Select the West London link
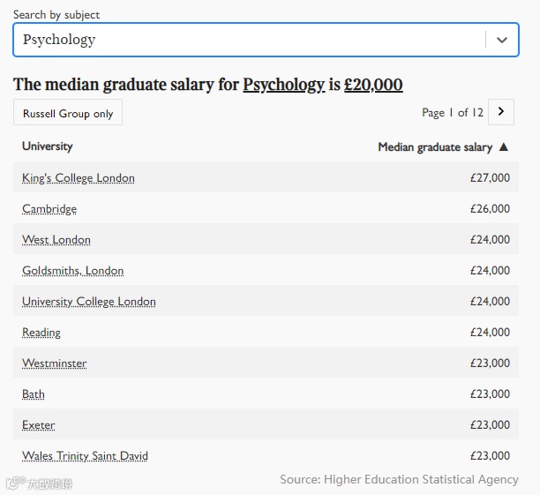540x495 pixels. coord(56,240)
